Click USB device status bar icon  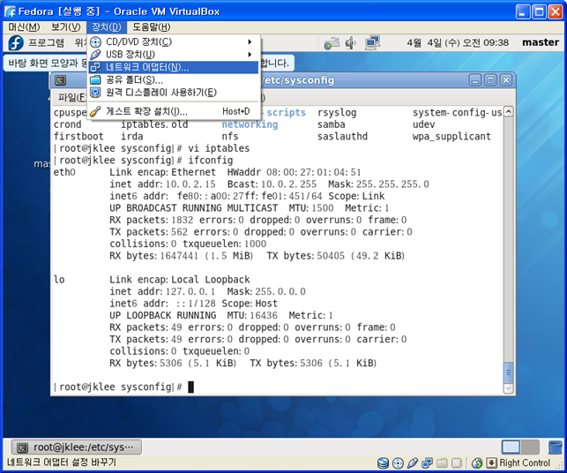[412, 463]
